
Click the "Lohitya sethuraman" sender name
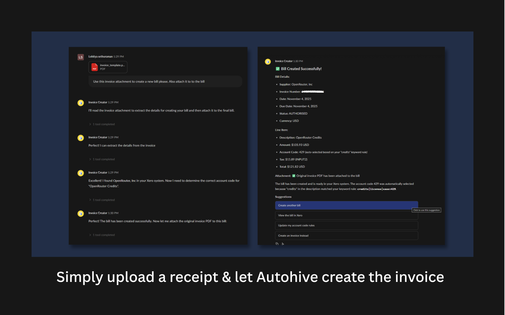point(100,57)
